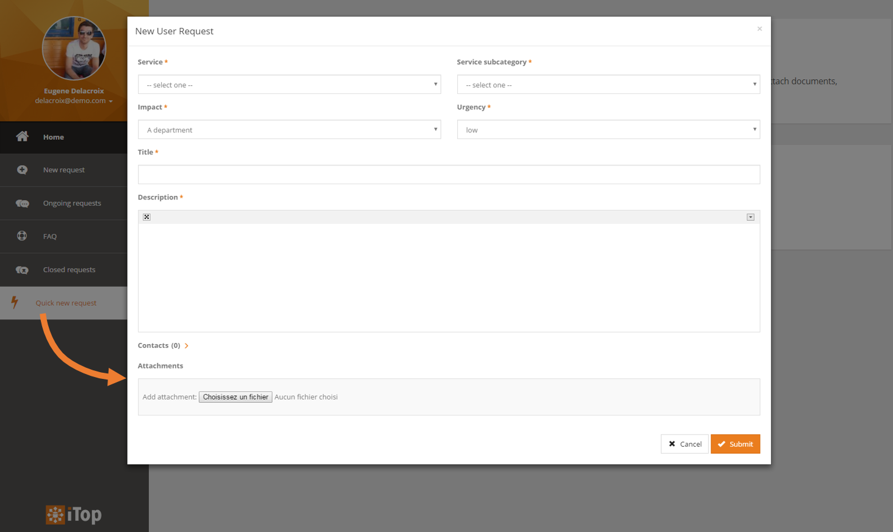Open the Service dropdown
This screenshot has width=893, height=532.
289,85
